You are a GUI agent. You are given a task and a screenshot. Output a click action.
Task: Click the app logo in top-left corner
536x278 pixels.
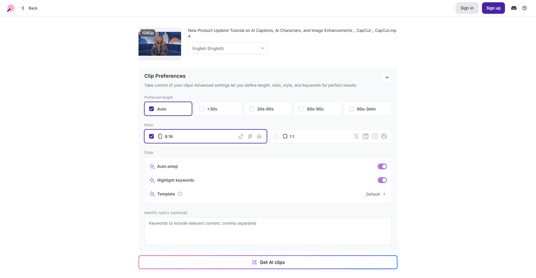tap(11, 8)
